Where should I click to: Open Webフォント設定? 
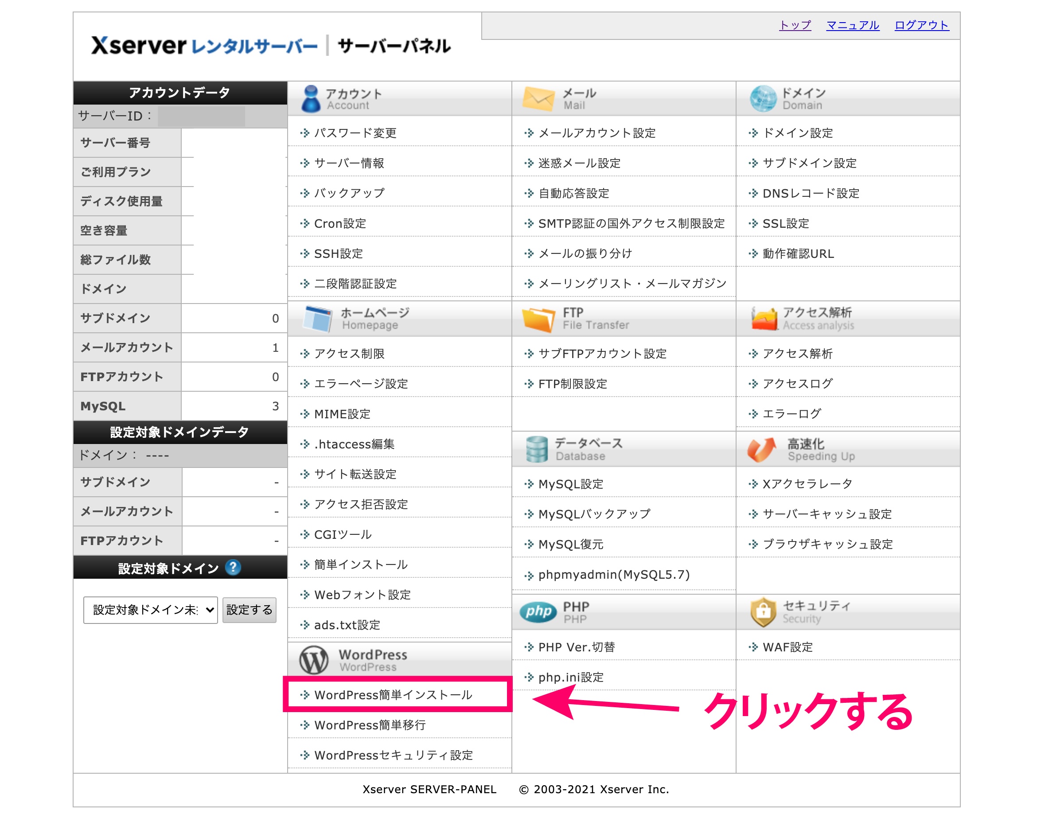(363, 595)
